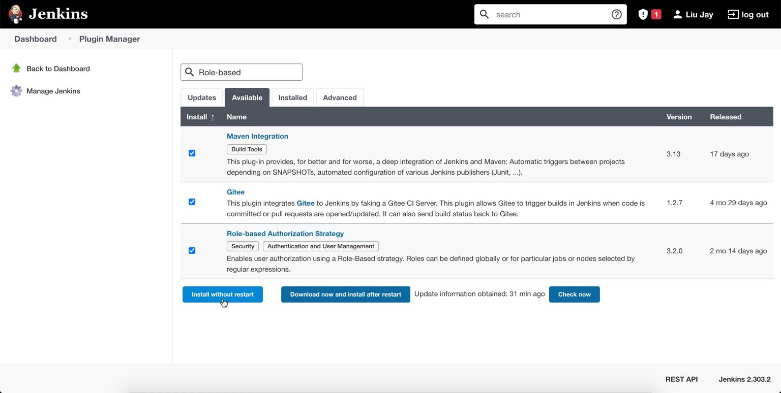Uncheck the Maven Integration plugin checkbox
781x393 pixels.
pos(192,153)
